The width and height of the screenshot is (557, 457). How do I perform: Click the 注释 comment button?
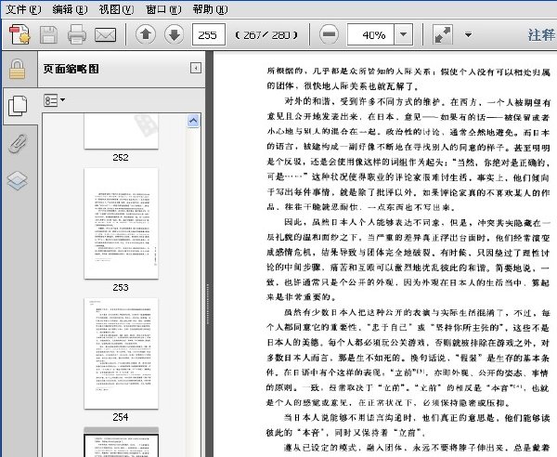pos(541,34)
